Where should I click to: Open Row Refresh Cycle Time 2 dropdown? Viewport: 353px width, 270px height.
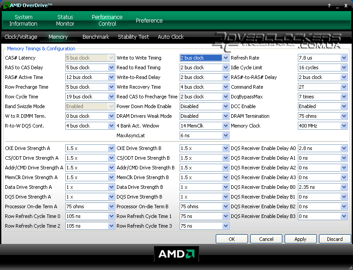[111, 226]
